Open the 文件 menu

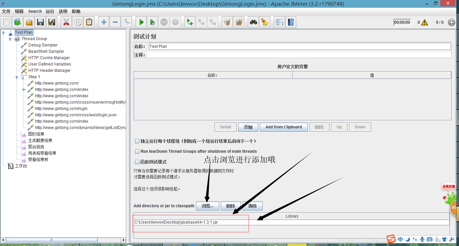coord(6,11)
